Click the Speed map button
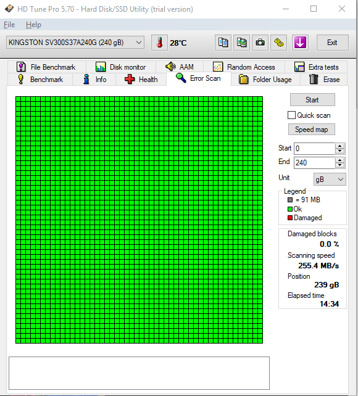The image size is (358, 396). 312,130
